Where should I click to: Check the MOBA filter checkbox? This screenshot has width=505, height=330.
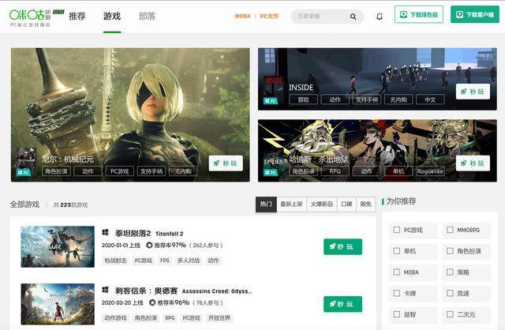click(x=397, y=272)
